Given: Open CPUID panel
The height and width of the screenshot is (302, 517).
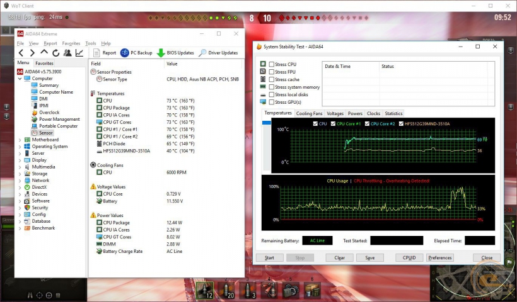Looking at the screenshot, I should (x=409, y=257).
